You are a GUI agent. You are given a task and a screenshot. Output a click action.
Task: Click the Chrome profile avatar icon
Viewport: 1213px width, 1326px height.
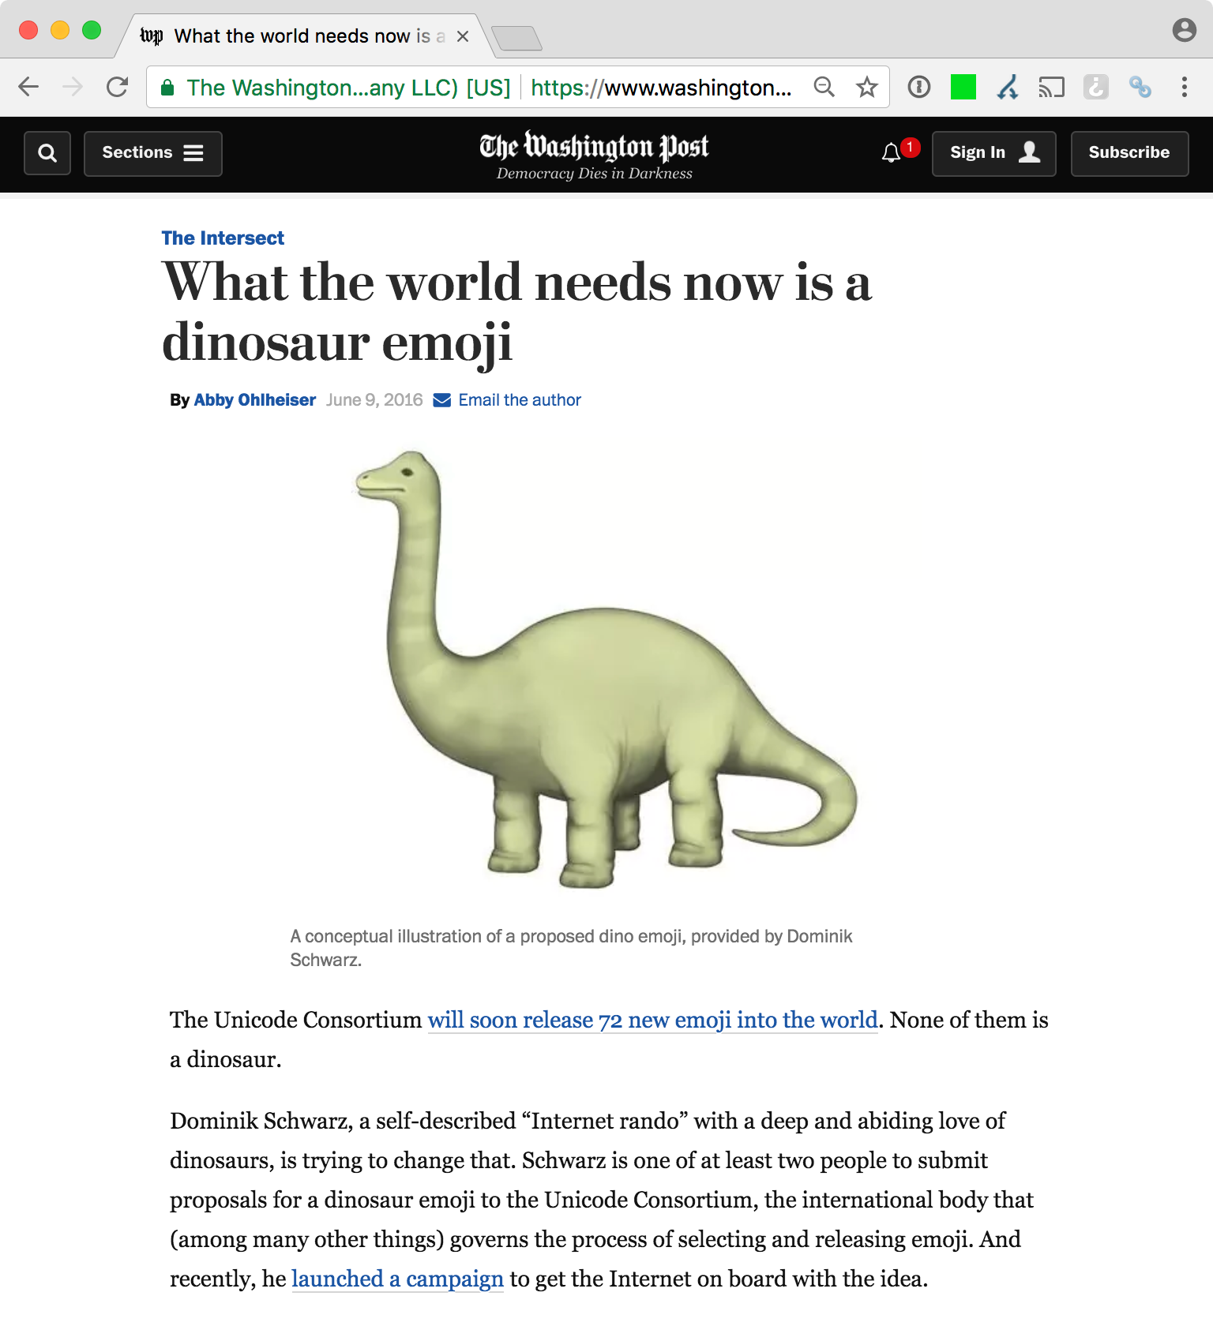coord(1184,30)
